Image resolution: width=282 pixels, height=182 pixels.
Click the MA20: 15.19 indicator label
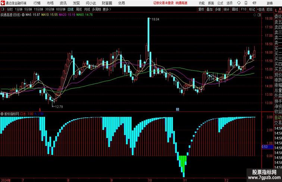67,15
